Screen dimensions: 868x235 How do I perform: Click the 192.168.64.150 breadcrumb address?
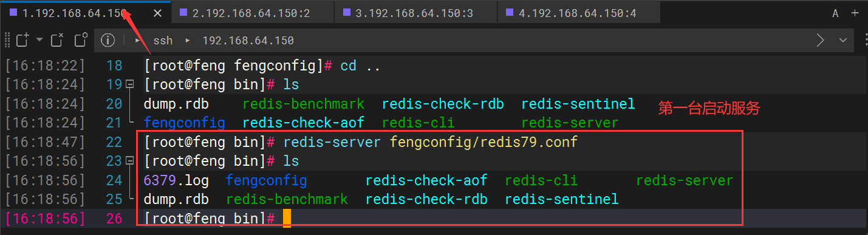click(248, 41)
